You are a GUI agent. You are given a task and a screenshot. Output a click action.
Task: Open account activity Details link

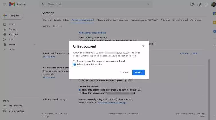(202, 117)
